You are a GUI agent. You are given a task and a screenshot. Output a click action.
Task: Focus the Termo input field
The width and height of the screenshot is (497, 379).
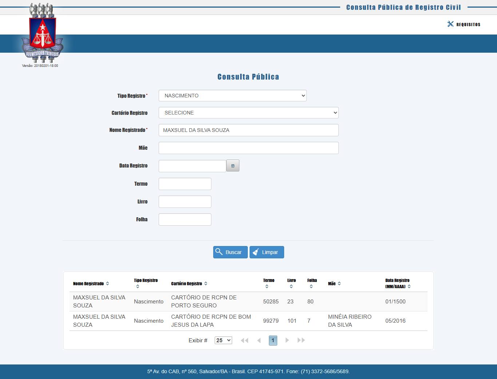point(185,184)
